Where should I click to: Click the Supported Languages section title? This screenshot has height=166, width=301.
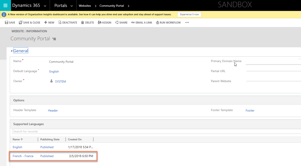29,124
